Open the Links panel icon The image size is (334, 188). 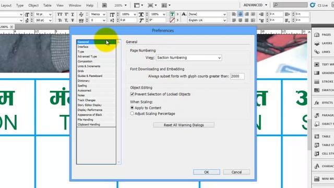pos(317,52)
